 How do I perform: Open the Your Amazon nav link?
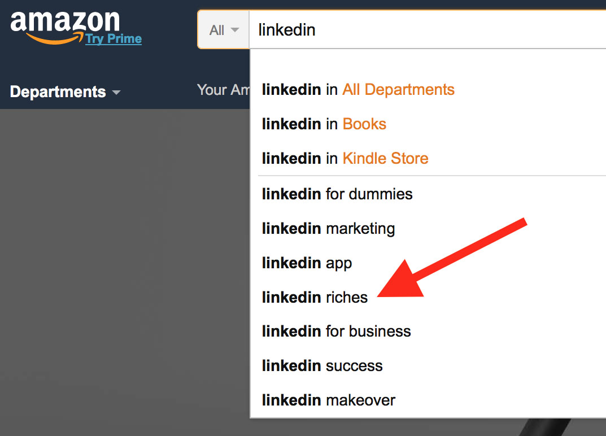[223, 90]
